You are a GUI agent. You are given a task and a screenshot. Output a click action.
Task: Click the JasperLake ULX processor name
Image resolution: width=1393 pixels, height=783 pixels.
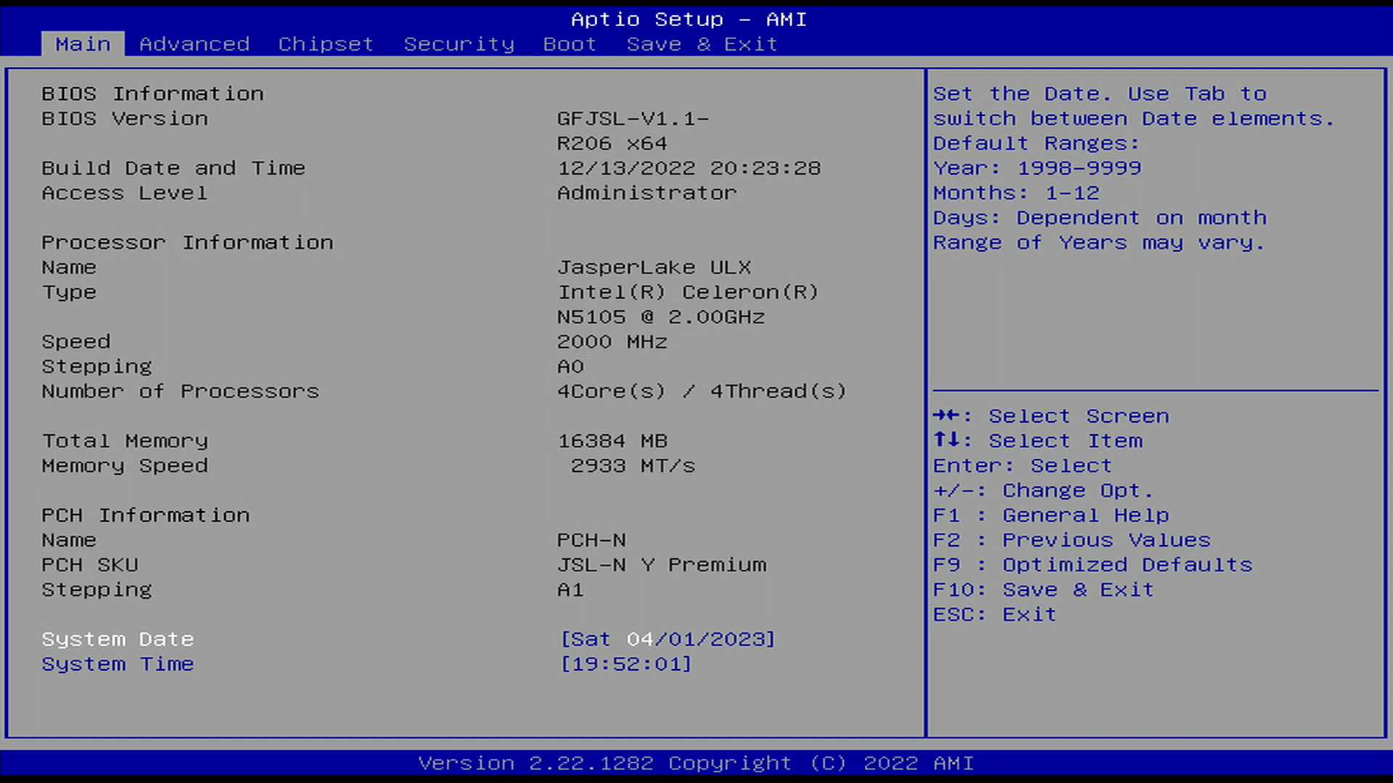pyautogui.click(x=654, y=268)
